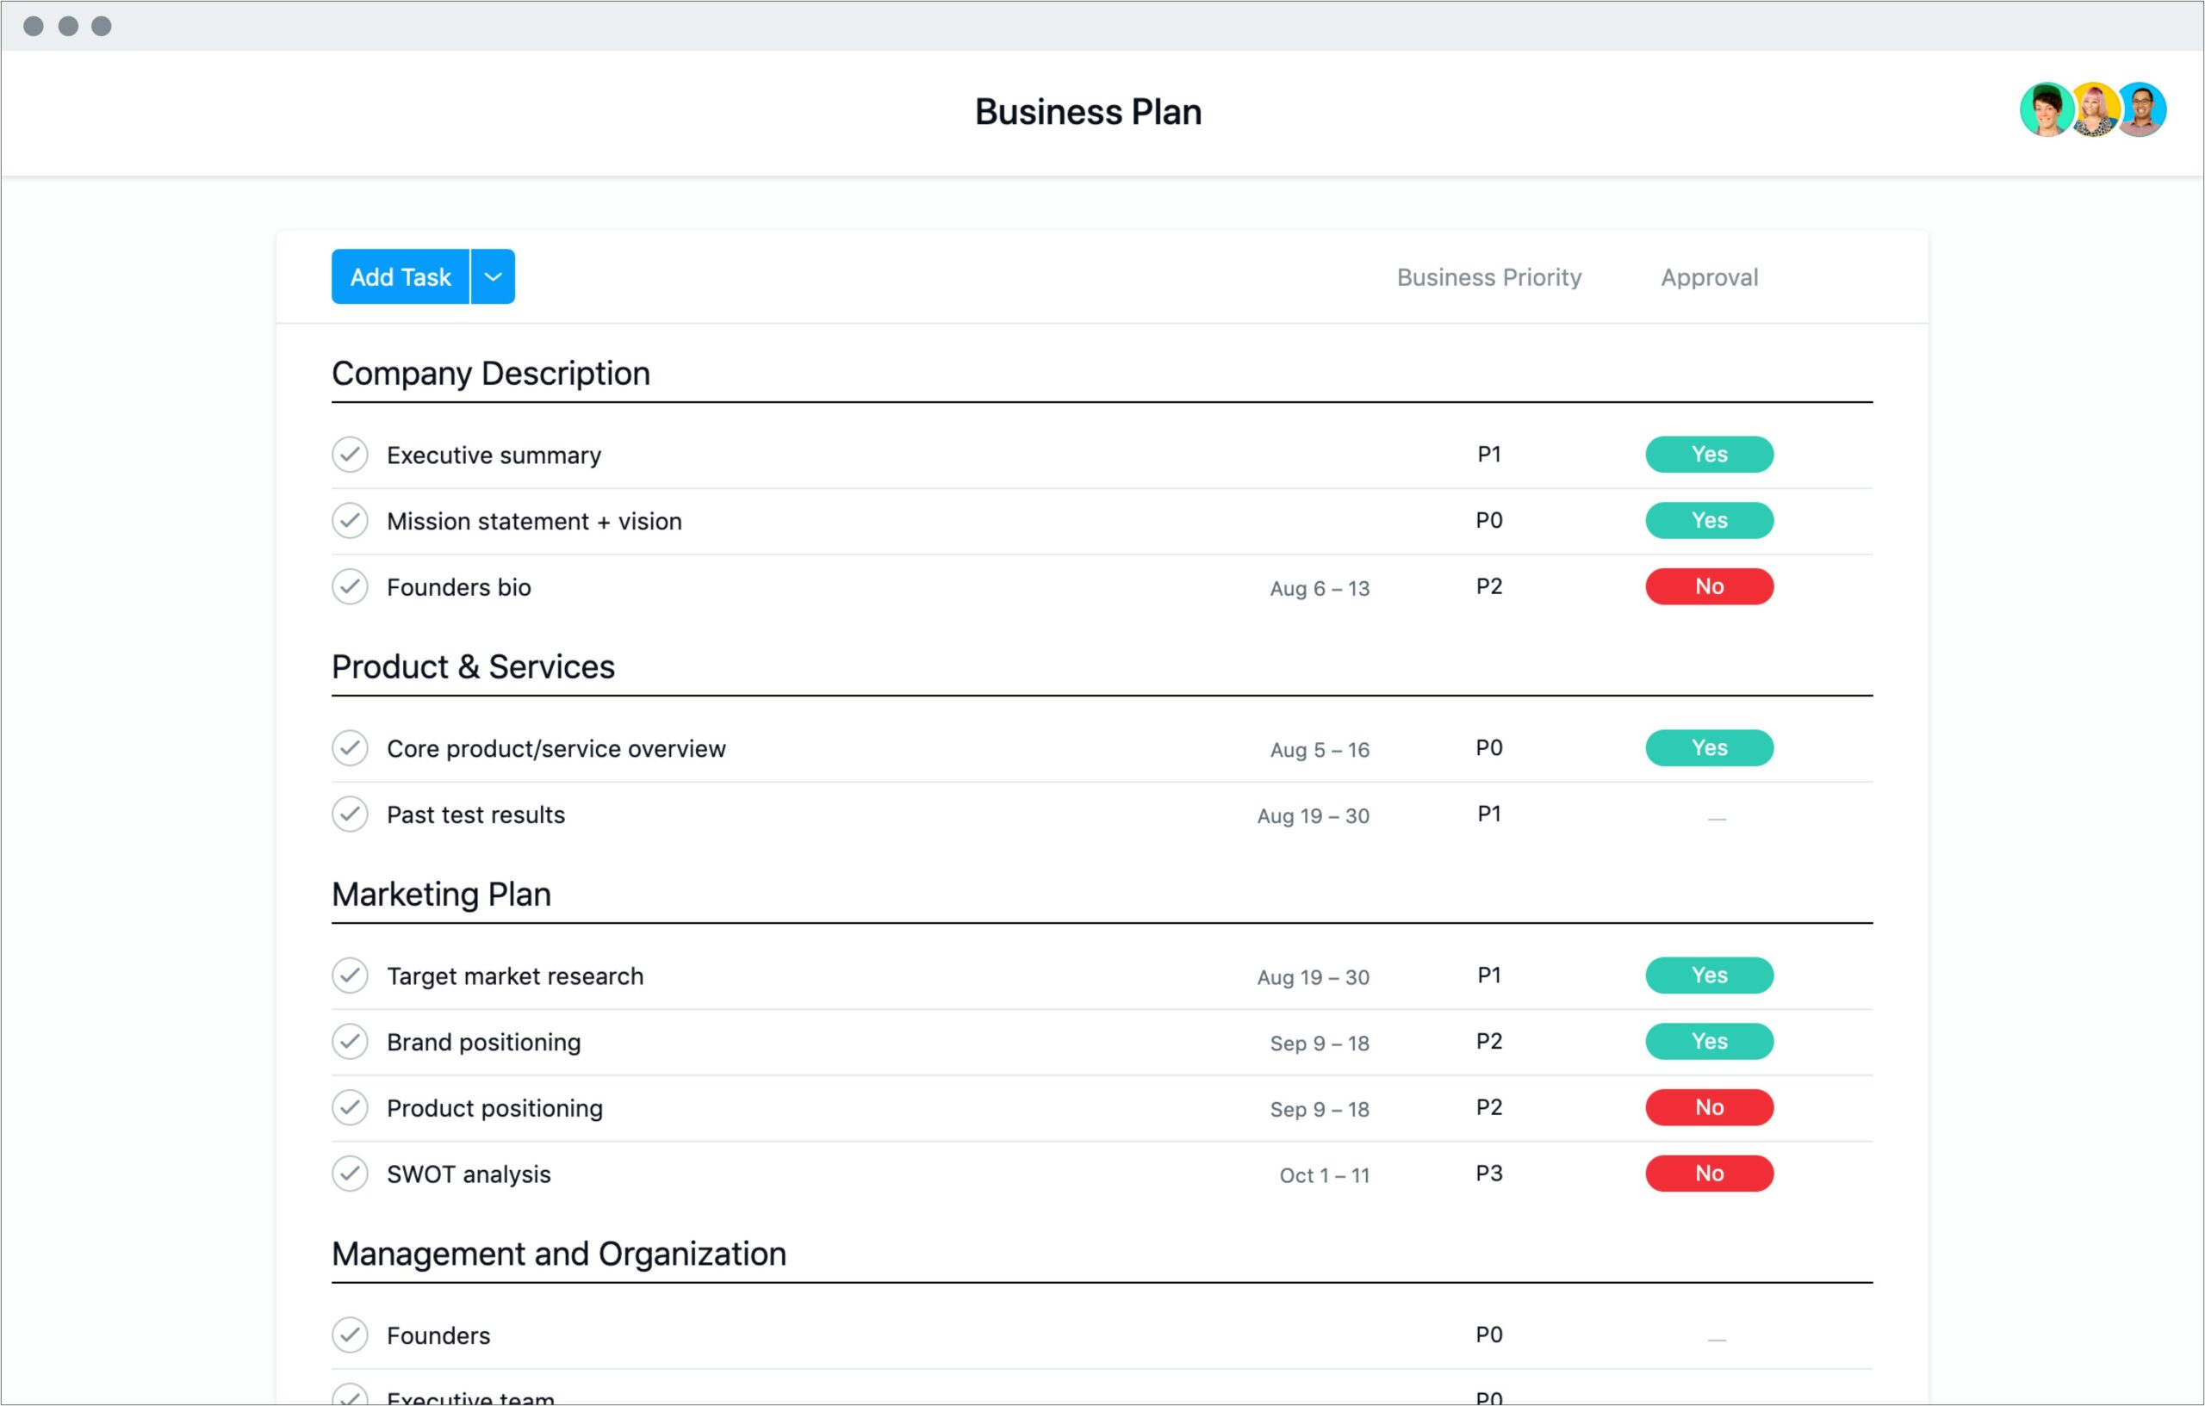Viewport: 2205px width, 1406px height.
Task: Select the Marketing Plan section heading
Action: coord(441,895)
